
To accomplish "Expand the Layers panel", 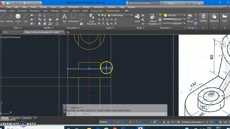I will pyautogui.click(x=110, y=28).
